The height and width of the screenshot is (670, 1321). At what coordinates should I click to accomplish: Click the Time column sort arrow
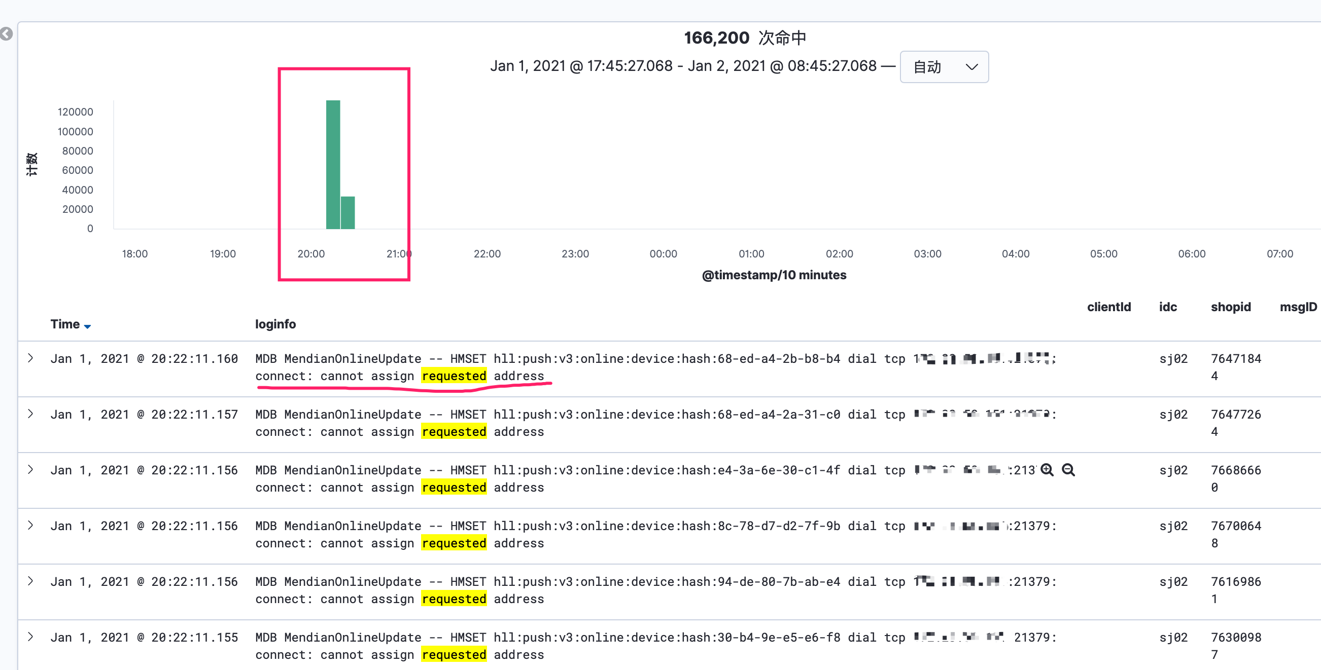[87, 326]
